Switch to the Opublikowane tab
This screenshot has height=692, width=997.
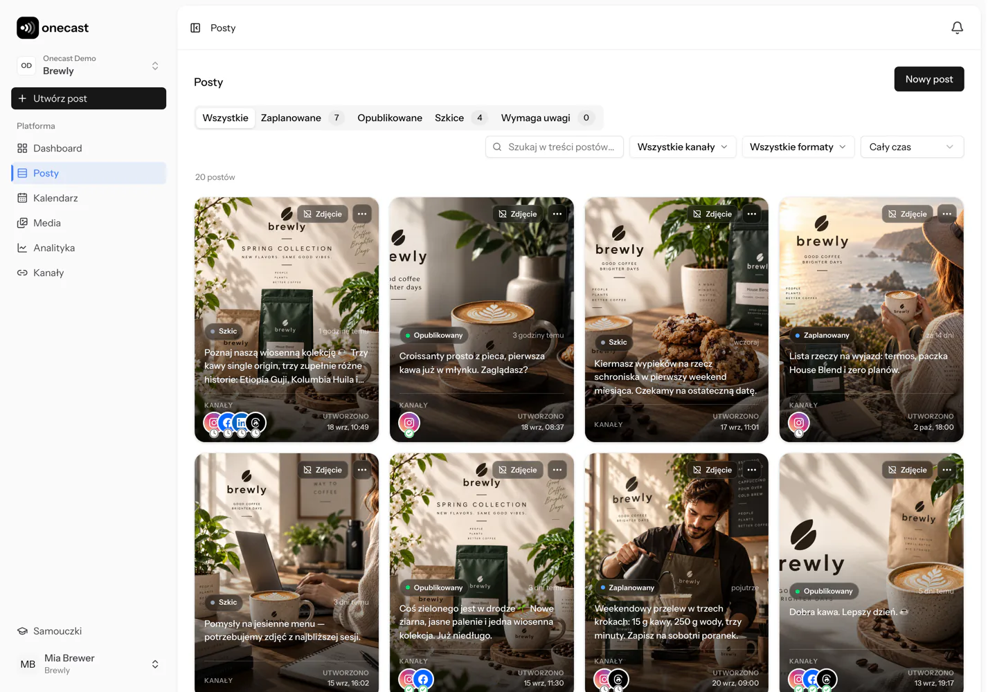[x=390, y=118]
